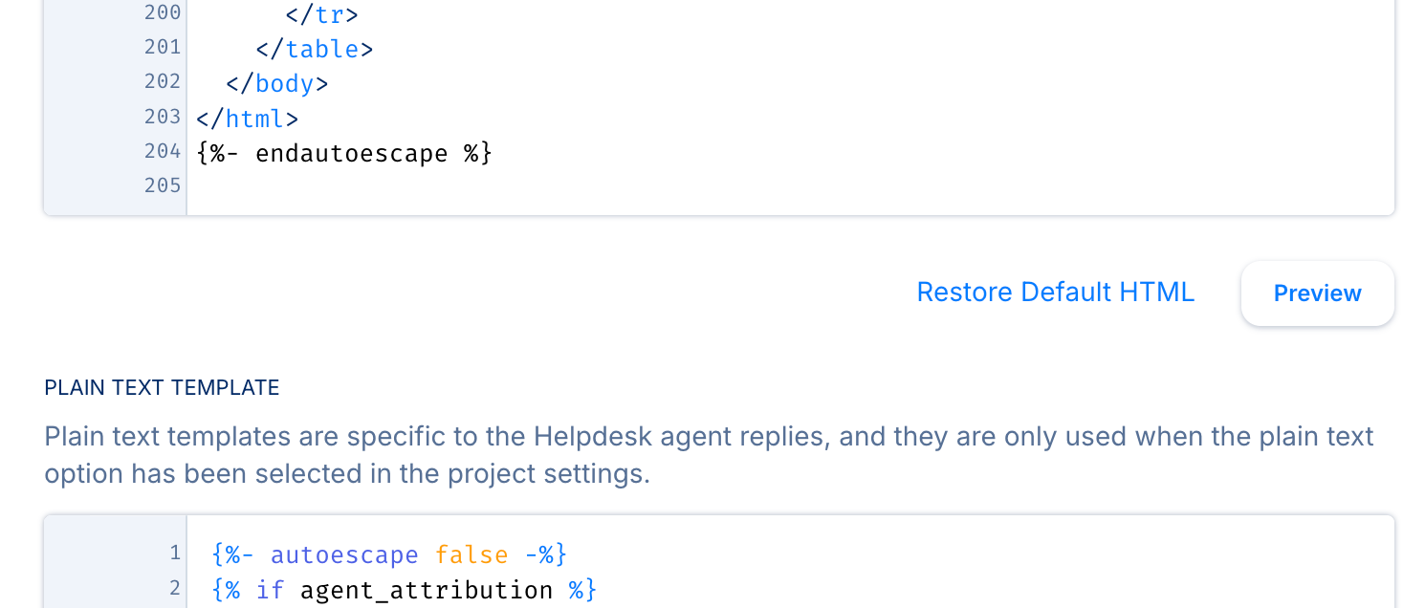The width and height of the screenshot is (1425, 608).
Task: Place cursor on the closing tr tag
Action: 322,15
